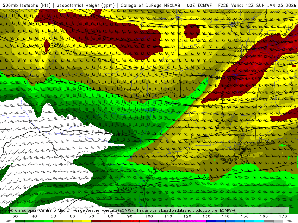Click the 'F228 Valid: 12Z SUN JAN 25 2026' text
The height and width of the screenshot is (223, 298).
point(257,6)
